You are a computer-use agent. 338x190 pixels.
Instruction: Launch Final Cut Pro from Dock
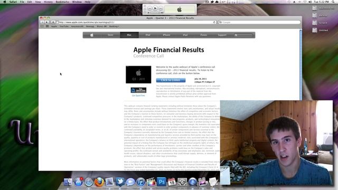pos(151,182)
